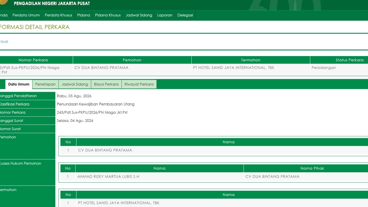Switch to the Riwayat Perkara tab
This screenshot has width=368, height=207.
[x=139, y=84]
